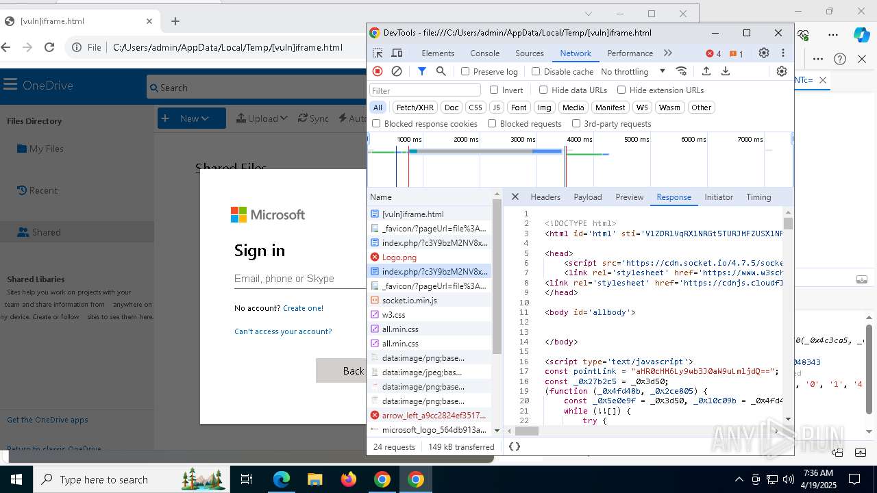Switch to the Console tab
Image resolution: width=877 pixels, height=493 pixels.
[x=484, y=53]
